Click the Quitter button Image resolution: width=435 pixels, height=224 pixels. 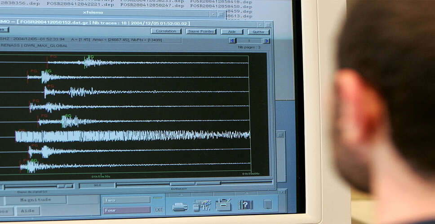coord(258,32)
